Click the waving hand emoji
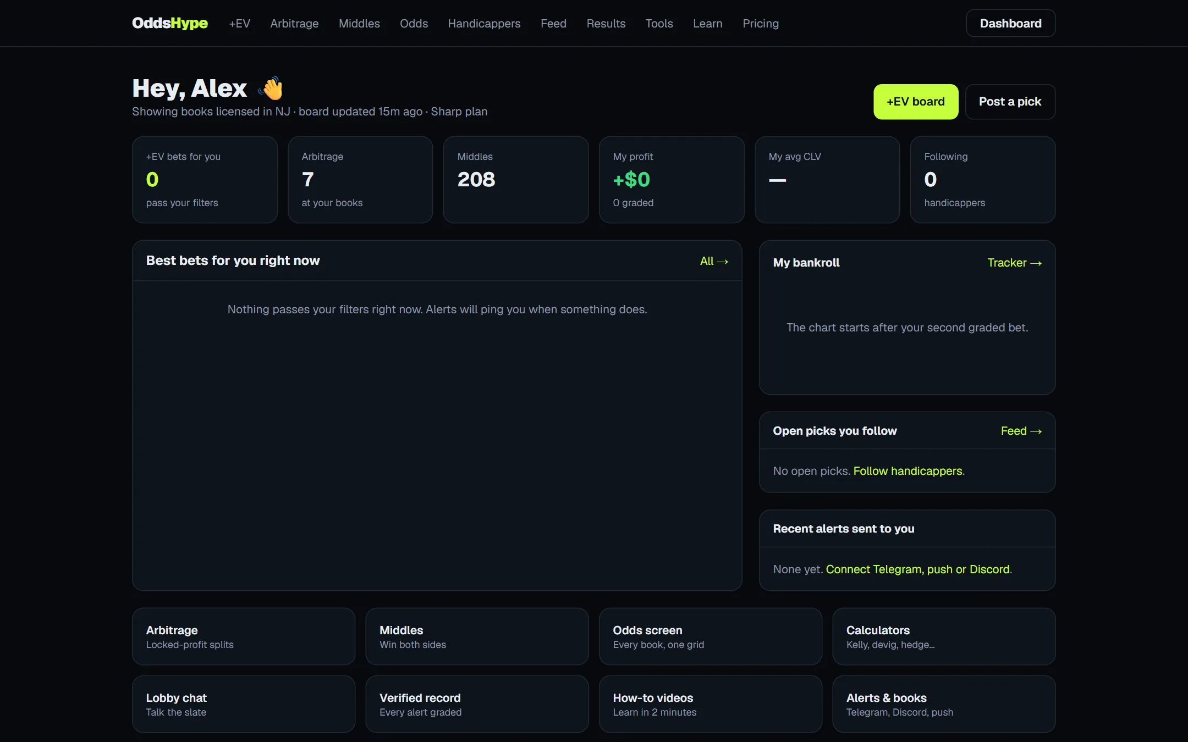This screenshot has width=1188, height=742. click(x=271, y=88)
